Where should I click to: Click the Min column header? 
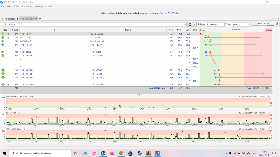pyautogui.click(x=179, y=30)
